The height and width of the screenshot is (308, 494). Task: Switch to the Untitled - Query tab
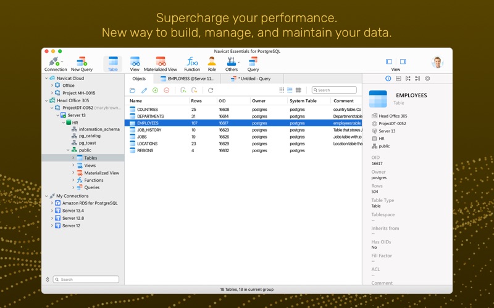pos(251,79)
